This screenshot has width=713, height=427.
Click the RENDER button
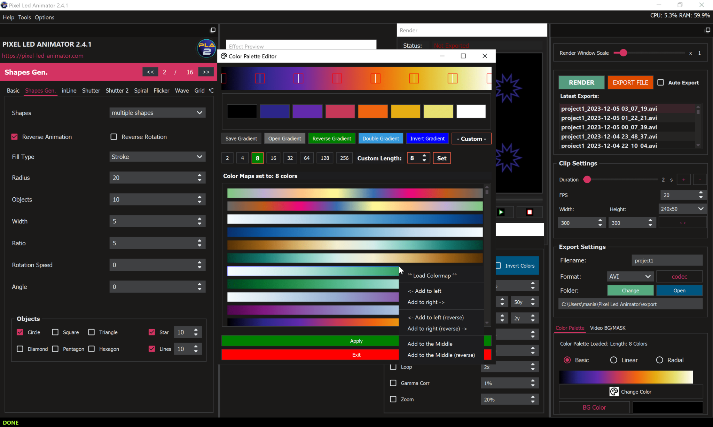click(x=581, y=82)
